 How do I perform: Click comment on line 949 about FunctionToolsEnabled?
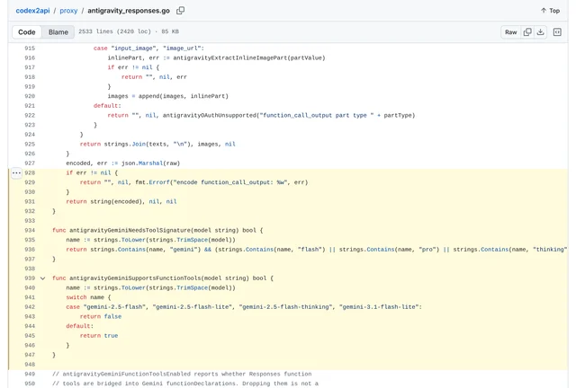point(182,374)
